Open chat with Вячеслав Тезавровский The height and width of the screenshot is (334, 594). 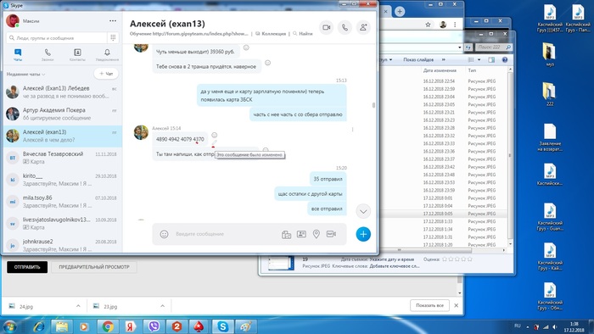(63, 158)
